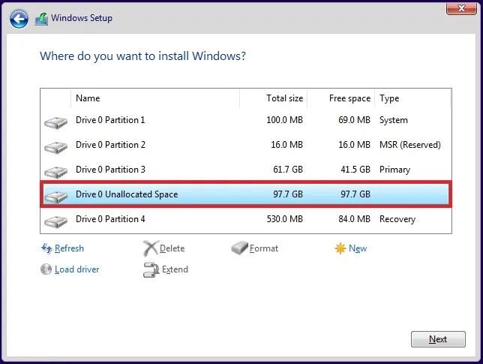Click the Format eraser icon
The height and width of the screenshot is (364, 483).
point(240,248)
